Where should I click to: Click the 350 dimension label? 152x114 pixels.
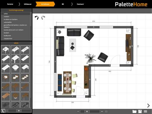72,102
